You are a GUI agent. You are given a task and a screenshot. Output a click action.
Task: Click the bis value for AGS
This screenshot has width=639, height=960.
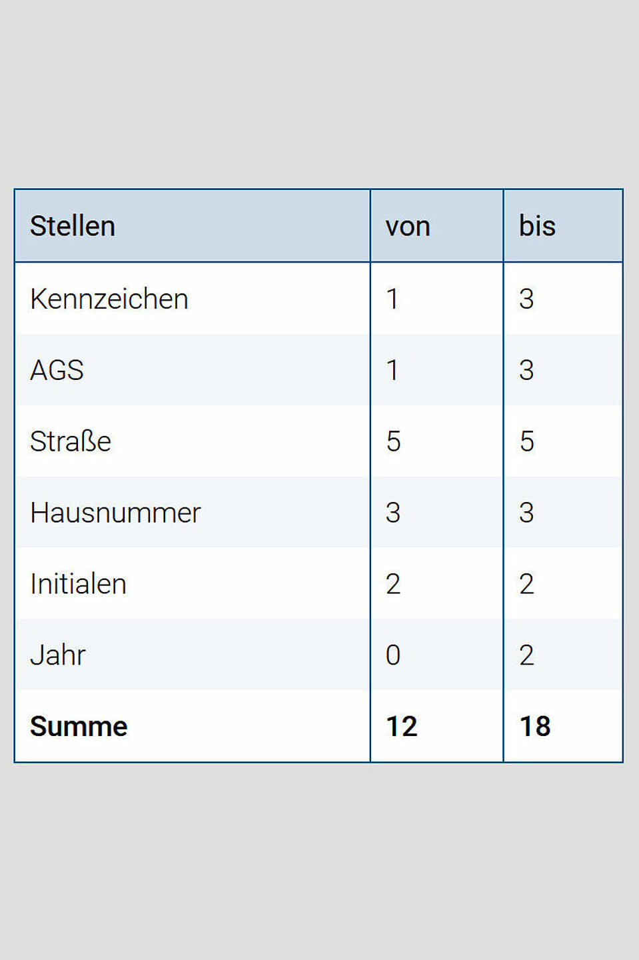(x=526, y=370)
